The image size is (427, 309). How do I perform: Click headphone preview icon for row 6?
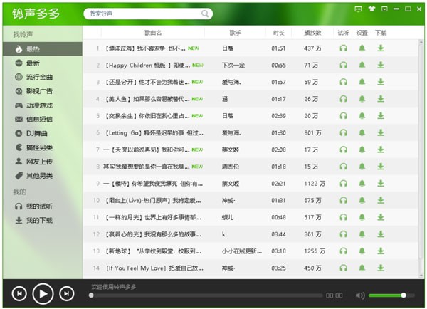343,133
